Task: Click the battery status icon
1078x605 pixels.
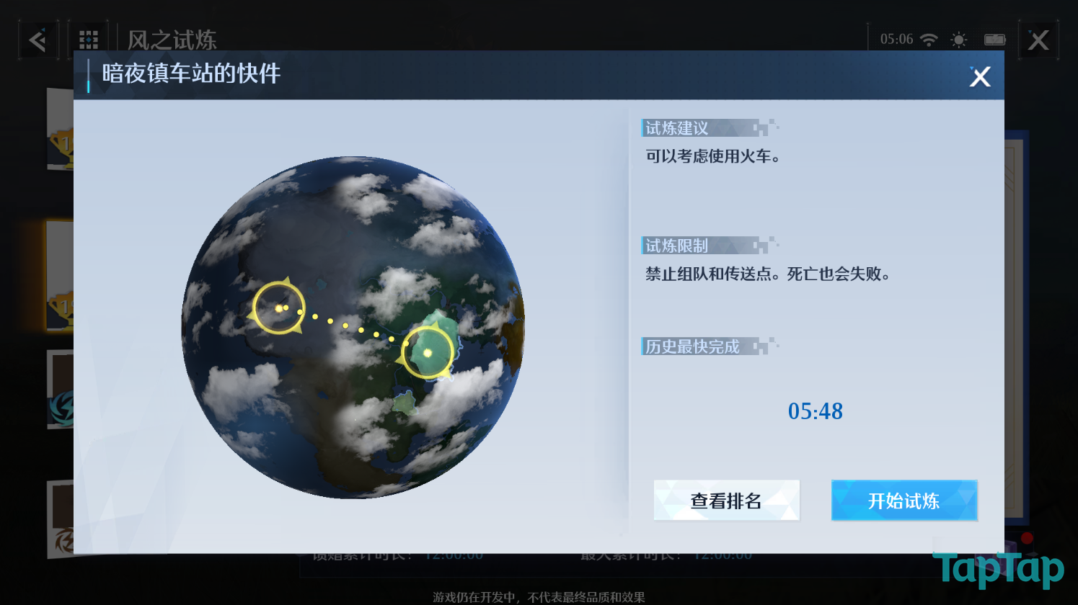Action: [995, 40]
